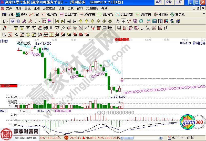
Task: Click the 日K线 period label
Action: point(4,41)
